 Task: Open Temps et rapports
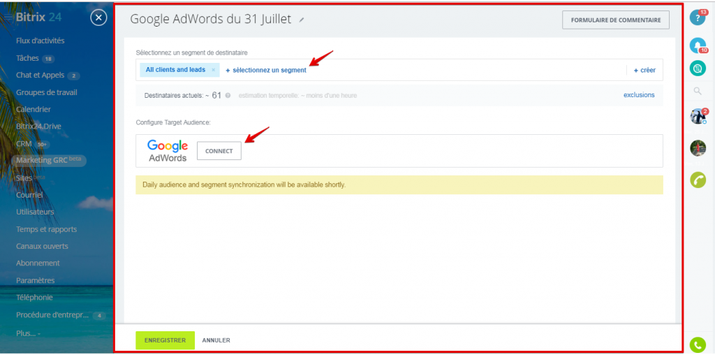47,229
